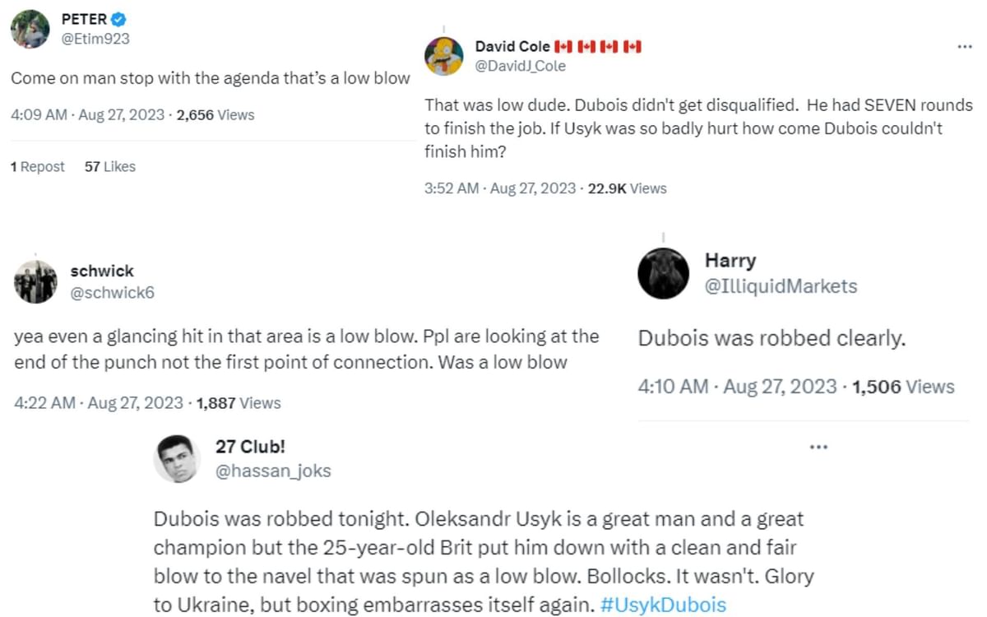Open more options on 27 Club! tweet
This screenshot has height=617, width=987.
[818, 447]
